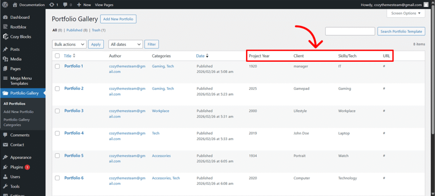Open the updates icon in admin bar

52,5
